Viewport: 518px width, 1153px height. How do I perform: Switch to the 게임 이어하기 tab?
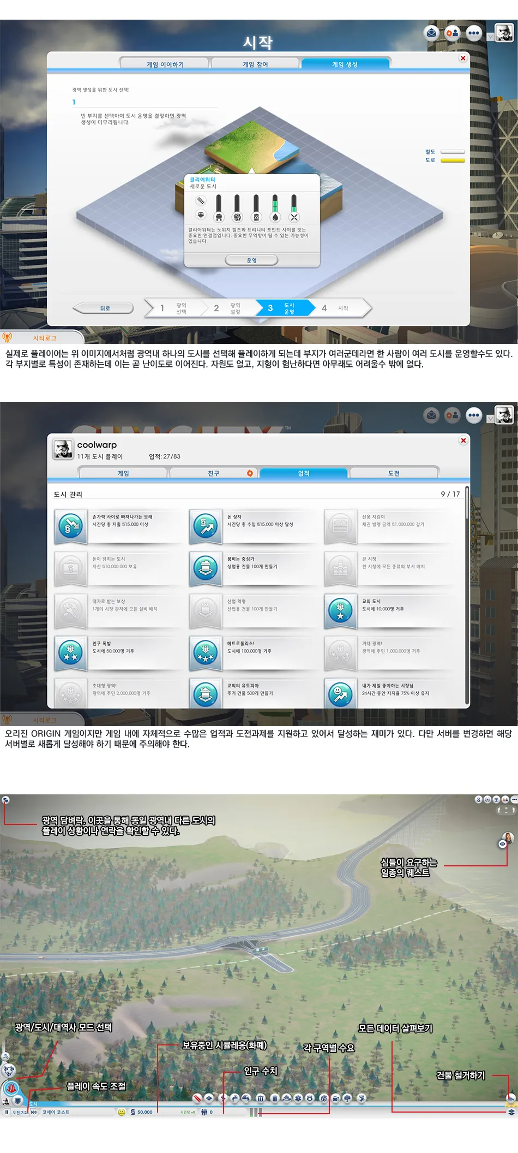point(165,64)
